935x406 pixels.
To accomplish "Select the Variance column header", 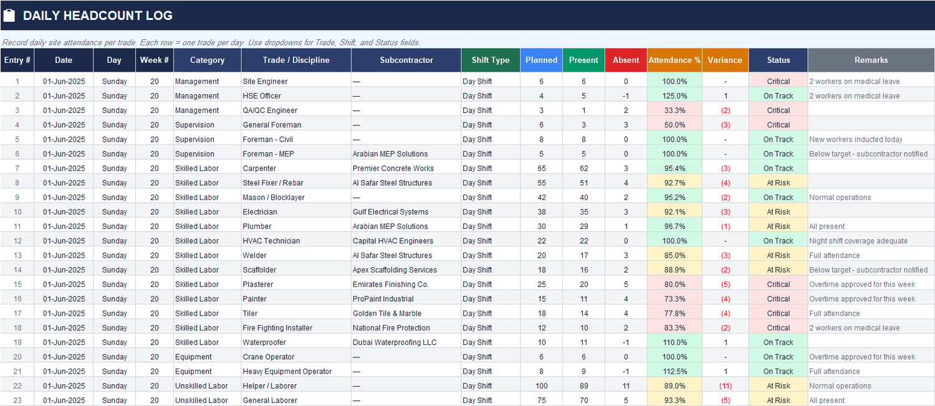I will [x=725, y=60].
